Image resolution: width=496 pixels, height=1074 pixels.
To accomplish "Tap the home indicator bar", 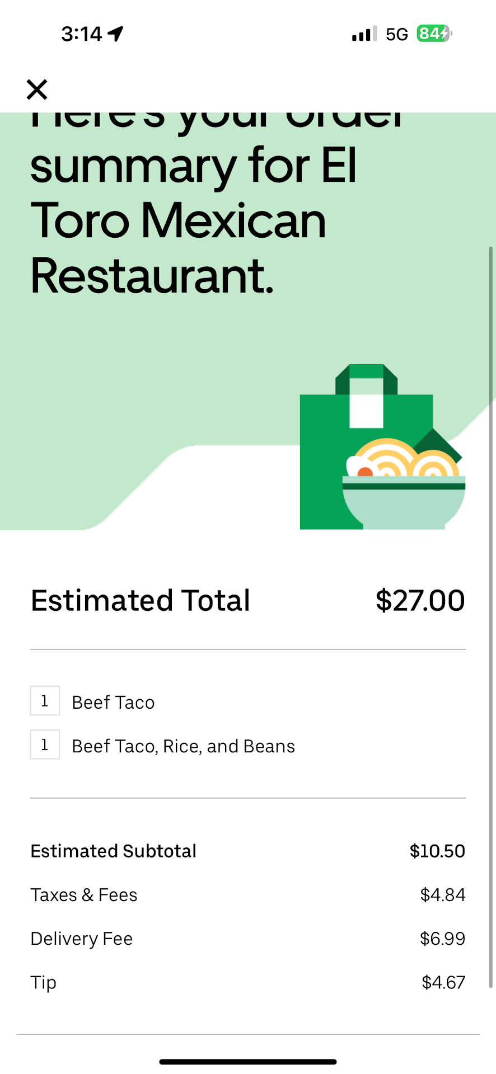I will point(248,1062).
